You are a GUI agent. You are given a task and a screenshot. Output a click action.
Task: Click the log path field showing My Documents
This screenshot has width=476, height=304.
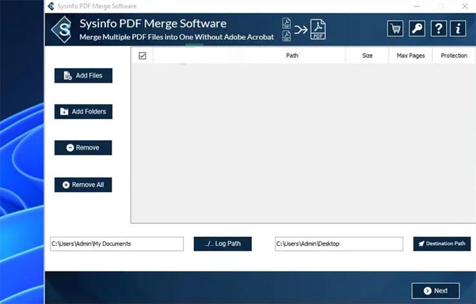[x=117, y=244]
